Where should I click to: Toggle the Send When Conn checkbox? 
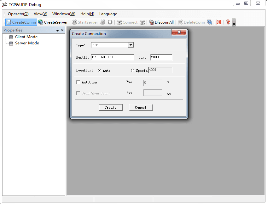pos(78,93)
